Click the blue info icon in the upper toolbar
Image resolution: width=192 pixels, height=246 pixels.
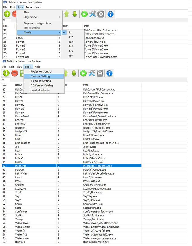(x=110, y=14)
